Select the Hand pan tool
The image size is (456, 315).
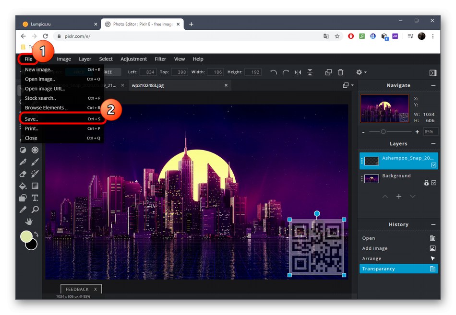coord(29,222)
